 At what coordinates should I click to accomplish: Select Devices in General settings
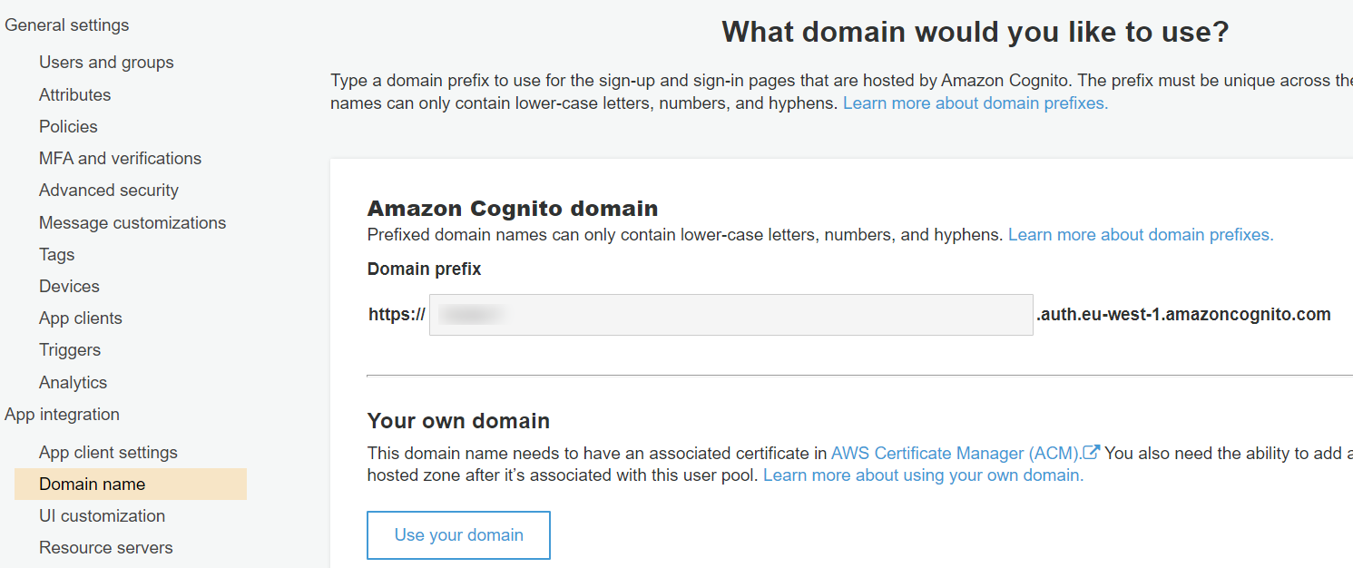[69, 286]
